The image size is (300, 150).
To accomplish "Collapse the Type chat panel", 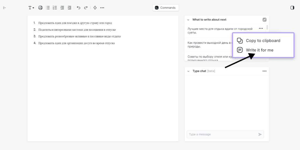I will tap(188, 71).
